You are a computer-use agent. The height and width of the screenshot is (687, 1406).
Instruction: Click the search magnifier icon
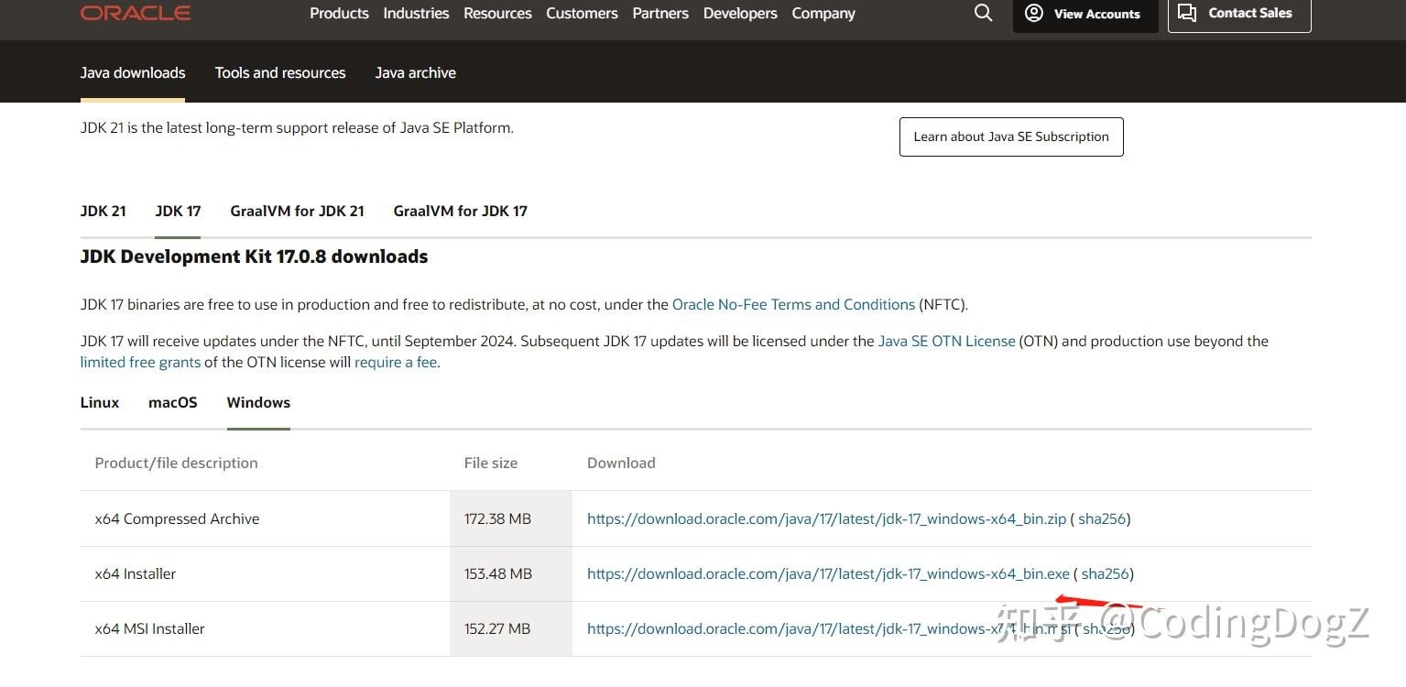983,13
